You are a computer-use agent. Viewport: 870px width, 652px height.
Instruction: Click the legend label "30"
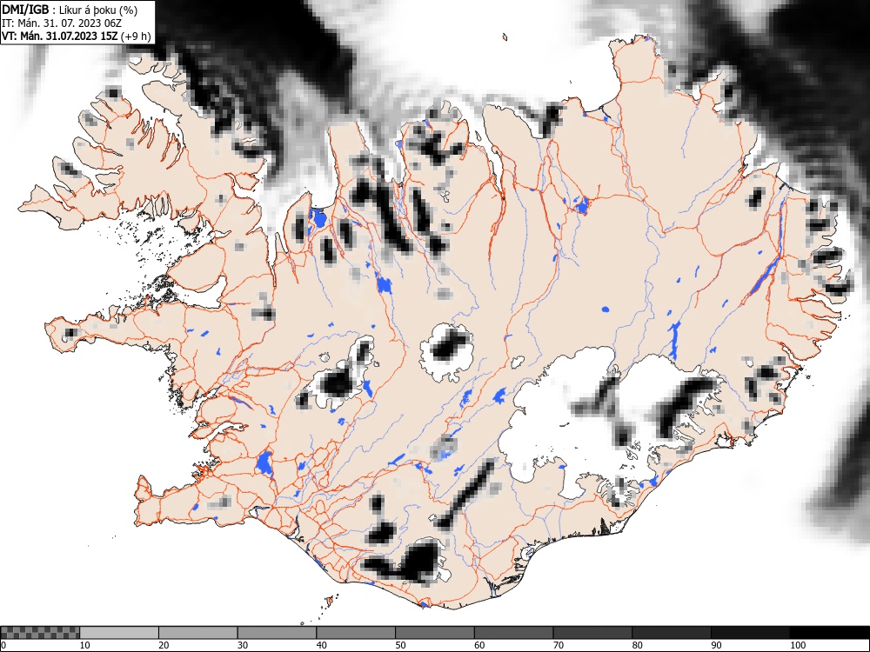point(243,645)
